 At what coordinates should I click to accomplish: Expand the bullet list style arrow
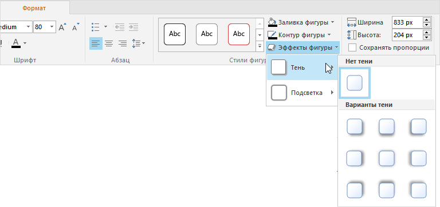point(105,27)
